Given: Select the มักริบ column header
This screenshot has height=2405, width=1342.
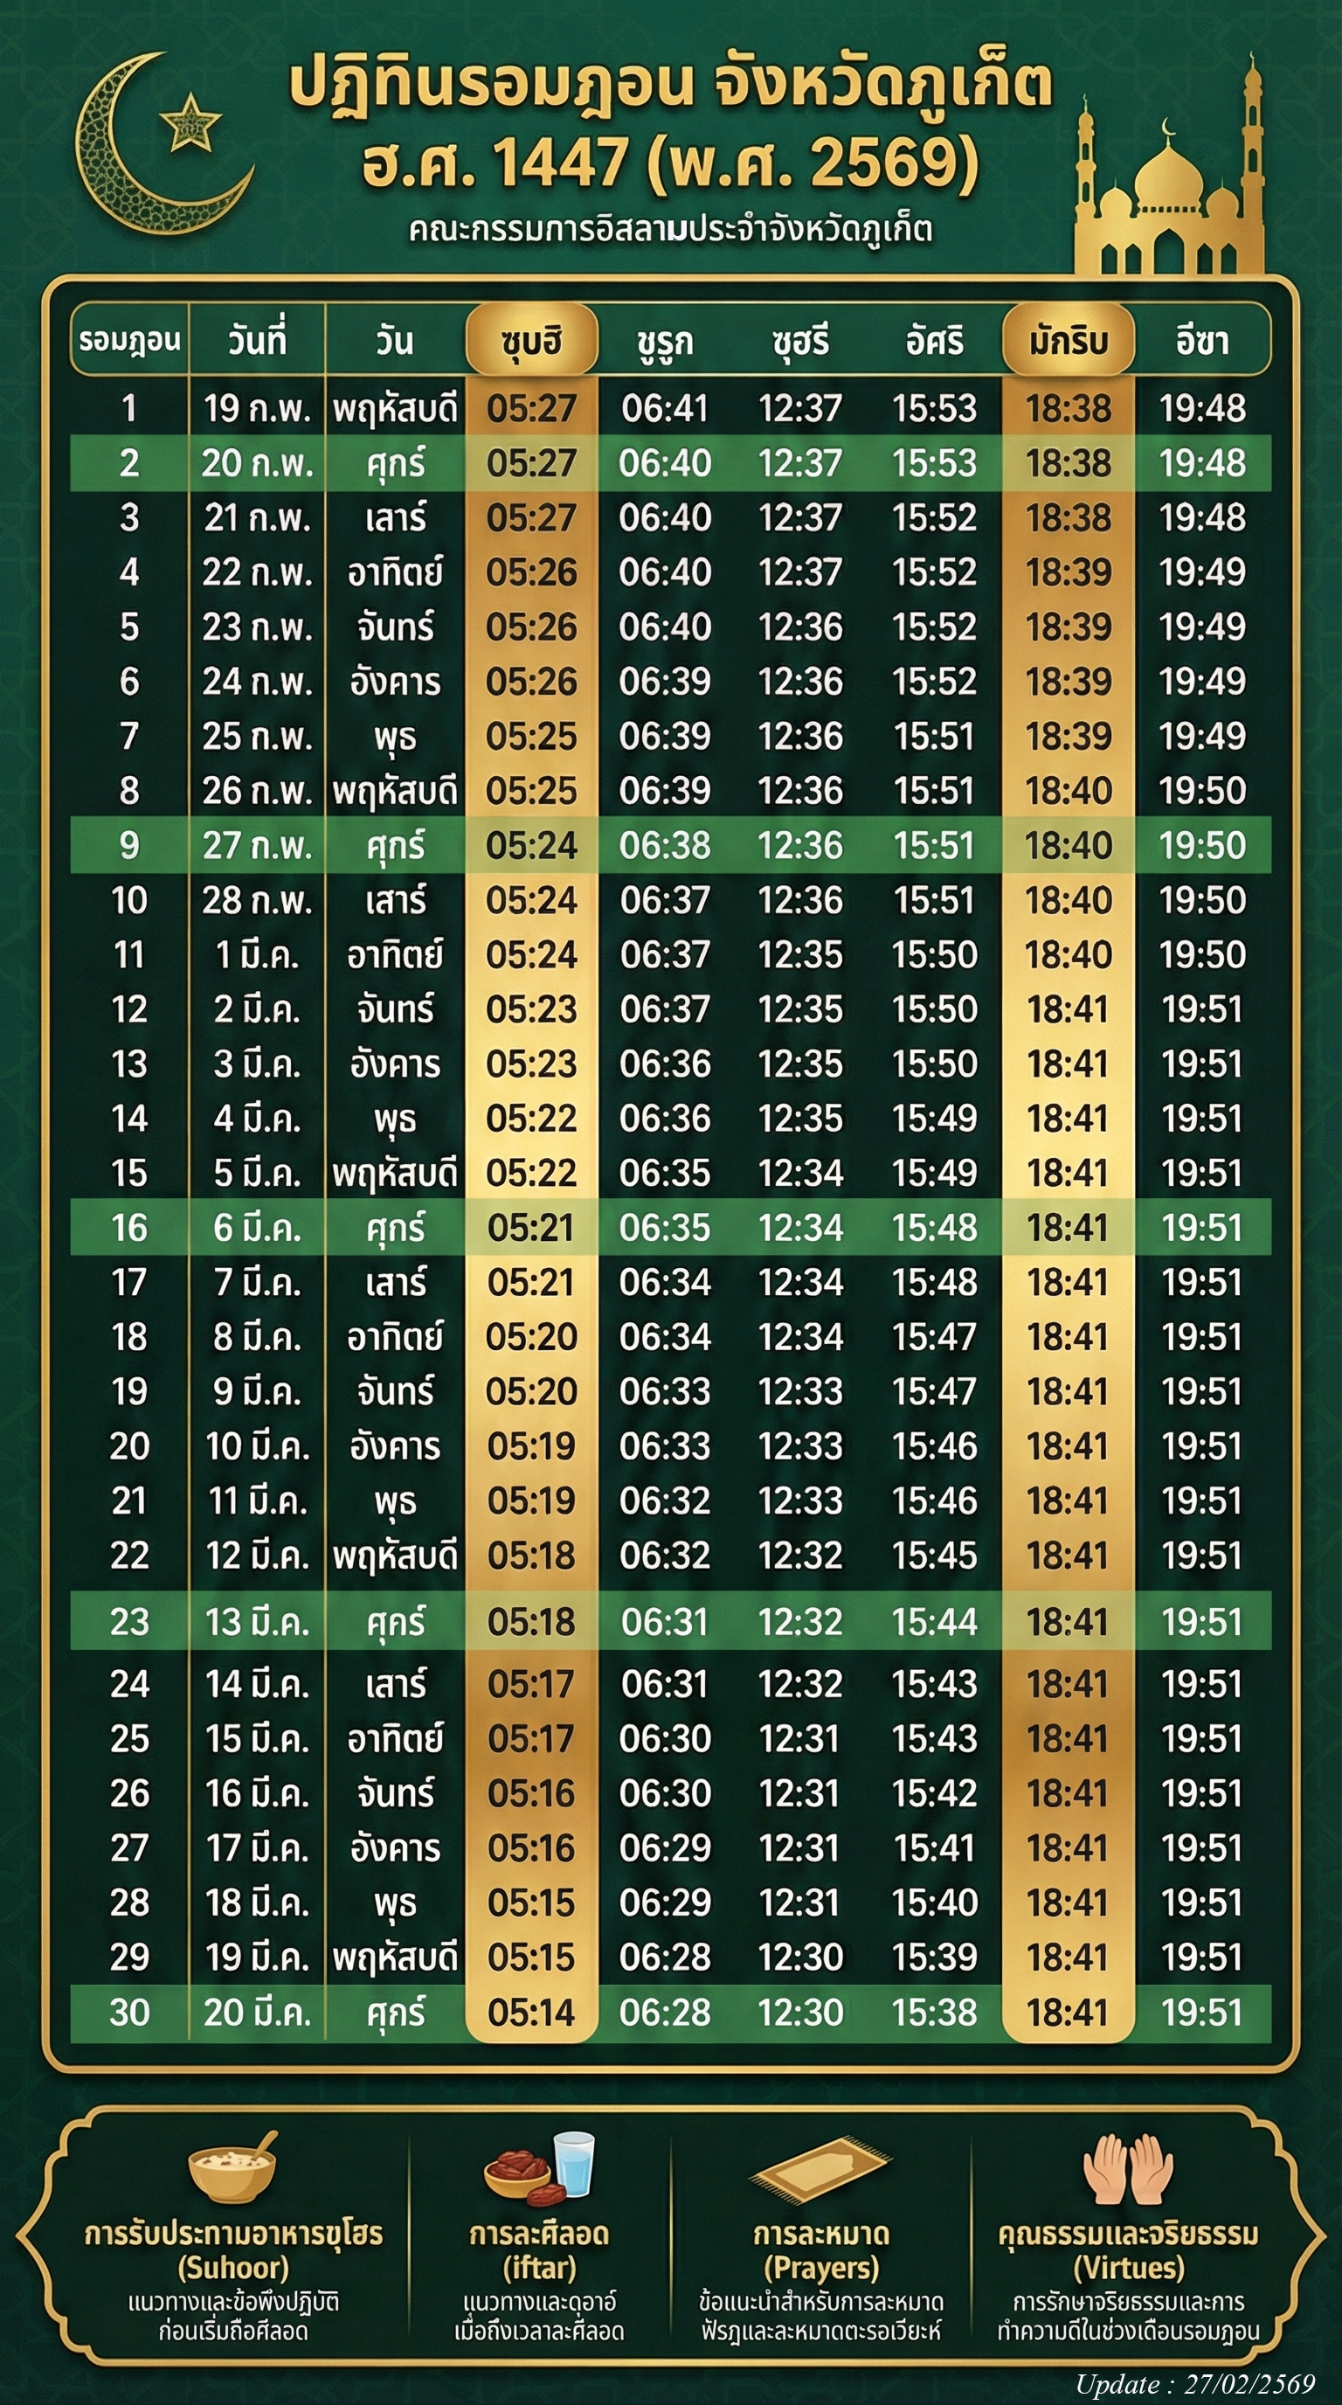Looking at the screenshot, I should [1068, 340].
